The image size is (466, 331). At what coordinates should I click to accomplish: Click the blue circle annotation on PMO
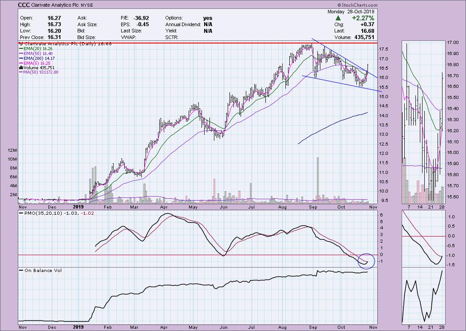pos(366,260)
